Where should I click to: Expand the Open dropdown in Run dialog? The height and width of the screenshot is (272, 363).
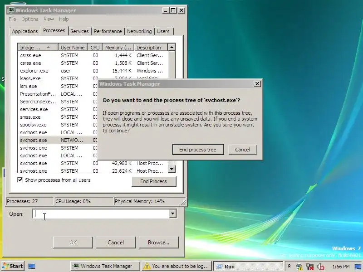click(x=173, y=214)
